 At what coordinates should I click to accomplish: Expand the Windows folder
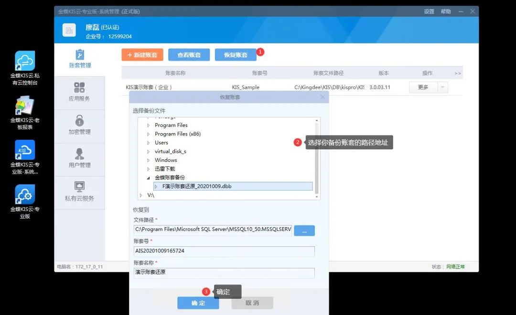[148, 160]
